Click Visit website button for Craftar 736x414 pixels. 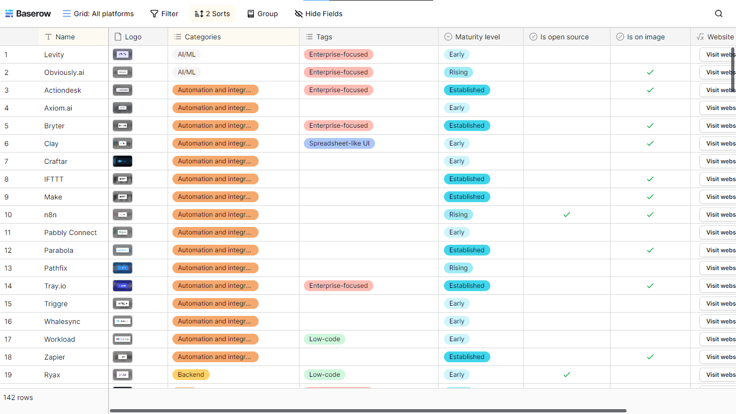coord(718,161)
